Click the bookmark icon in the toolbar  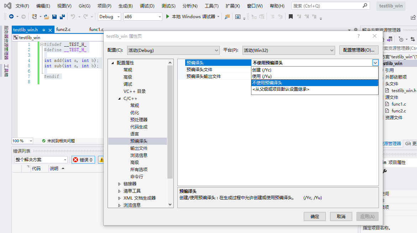(291, 16)
